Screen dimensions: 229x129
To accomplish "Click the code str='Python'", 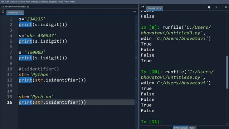I will point(35,75).
